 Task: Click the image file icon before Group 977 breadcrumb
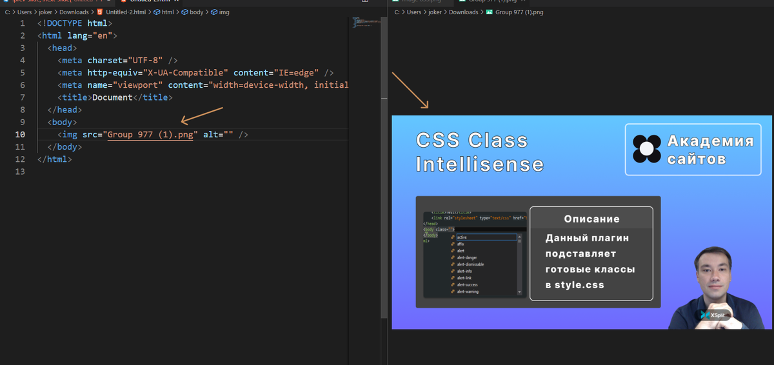(490, 12)
